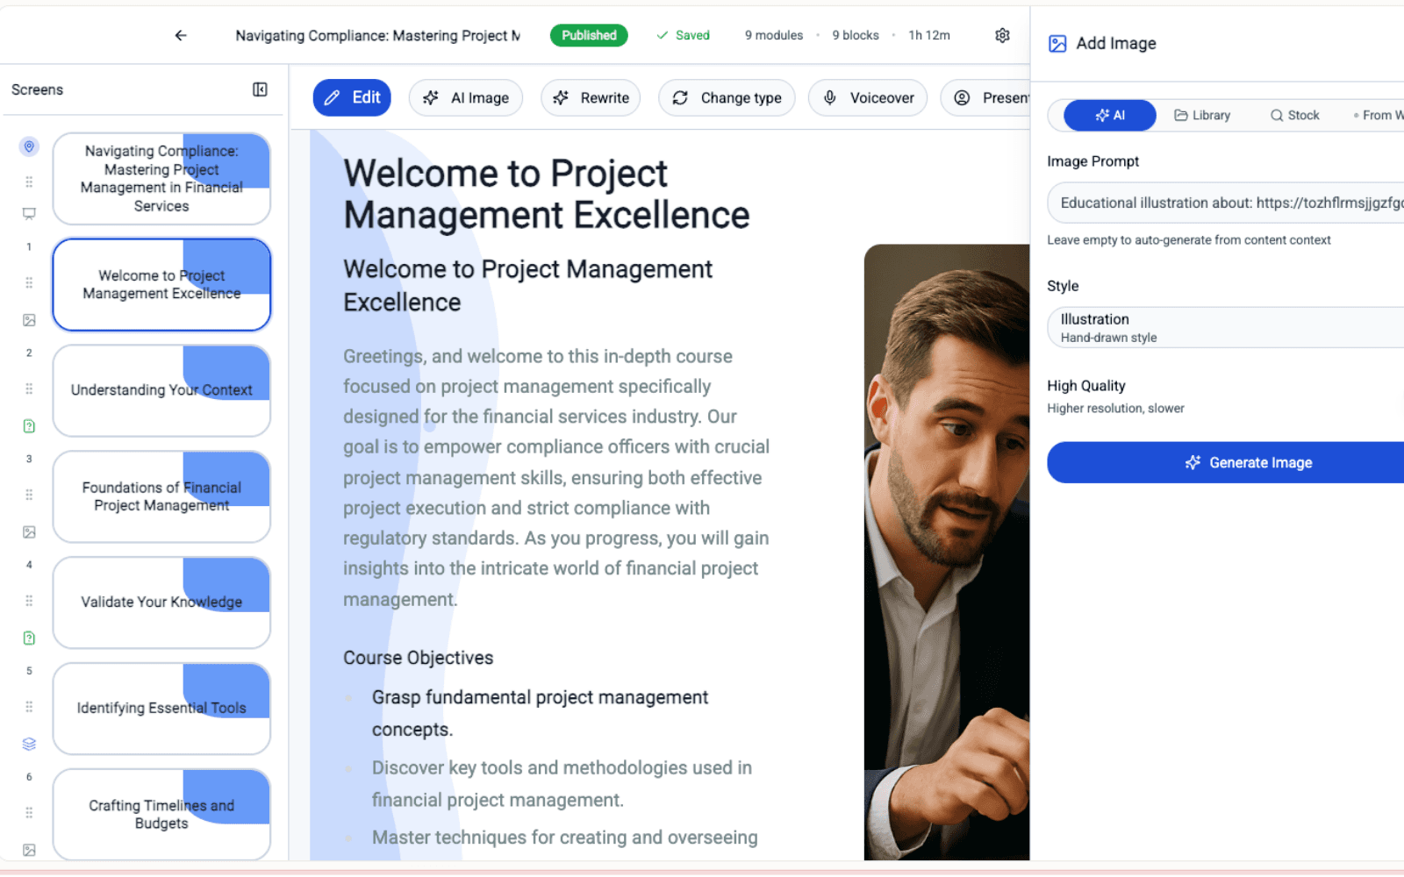Click the "1h 12m" duration text
1404x877 pixels.
click(x=929, y=35)
